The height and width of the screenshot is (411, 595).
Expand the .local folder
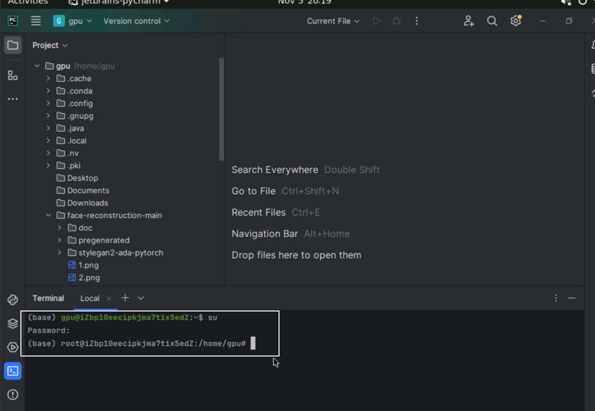pos(48,141)
